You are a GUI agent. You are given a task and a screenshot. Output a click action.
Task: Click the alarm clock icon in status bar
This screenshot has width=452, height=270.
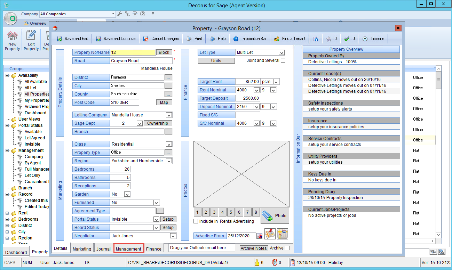(275, 262)
